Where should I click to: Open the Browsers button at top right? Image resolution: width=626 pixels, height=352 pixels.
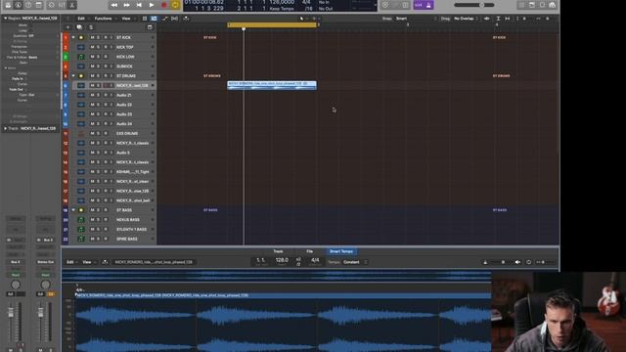pyautogui.click(x=552, y=5)
